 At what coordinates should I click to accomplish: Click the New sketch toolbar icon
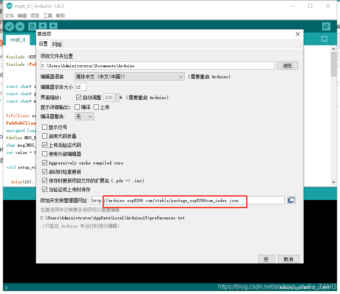click(32, 26)
